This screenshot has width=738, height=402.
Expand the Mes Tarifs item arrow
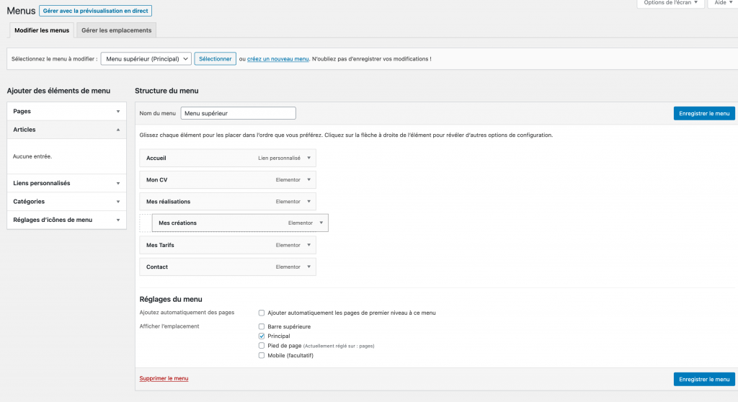pyautogui.click(x=308, y=245)
